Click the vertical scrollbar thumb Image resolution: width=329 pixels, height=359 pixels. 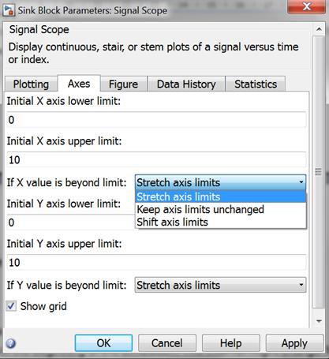pyautogui.click(x=319, y=172)
